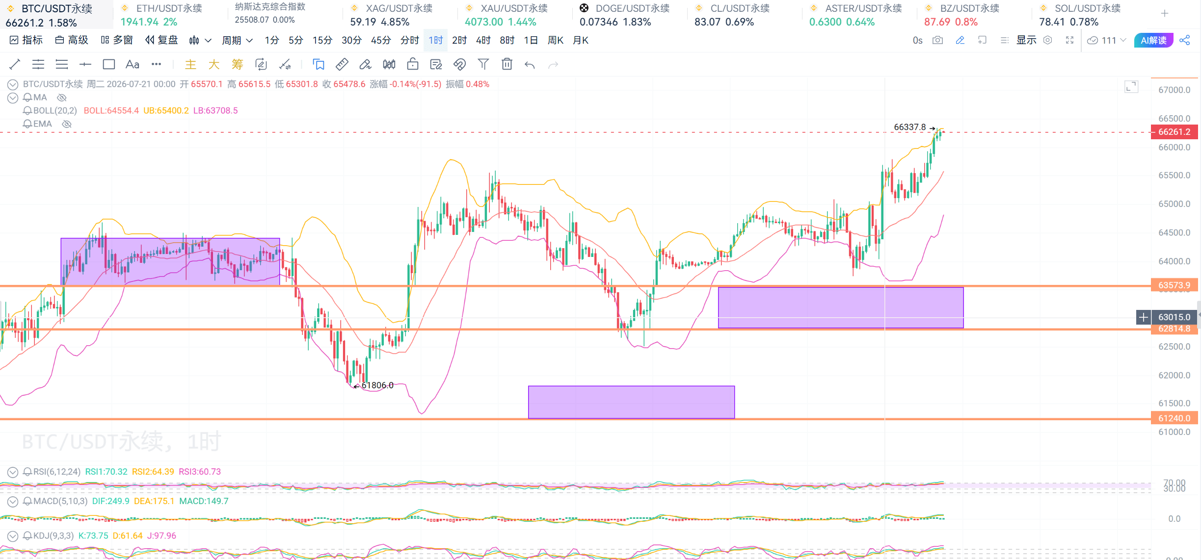Click the chart corner expand icon

coord(1132,87)
